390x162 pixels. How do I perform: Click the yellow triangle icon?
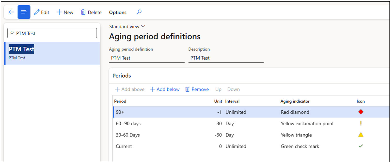pyautogui.click(x=361, y=135)
